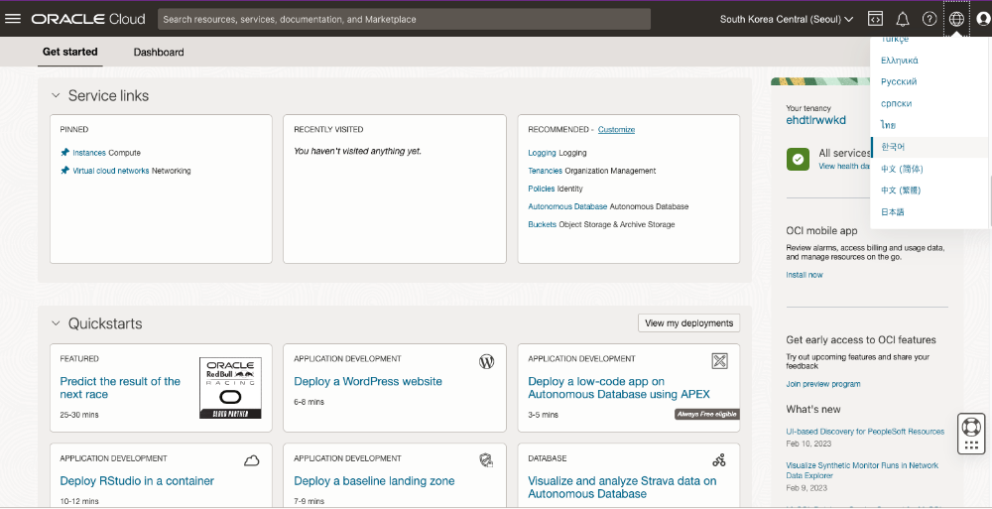Viewport: 992px width, 509px height.
Task: Select 한국어 language option
Action: [893, 147]
